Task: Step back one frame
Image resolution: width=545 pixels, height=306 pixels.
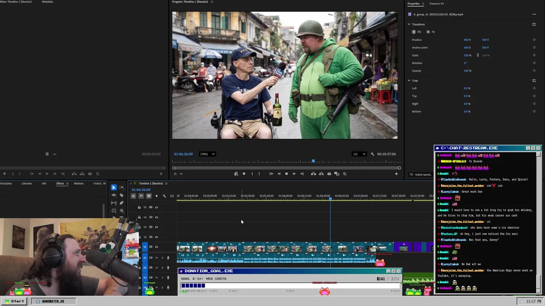Action: [279, 174]
